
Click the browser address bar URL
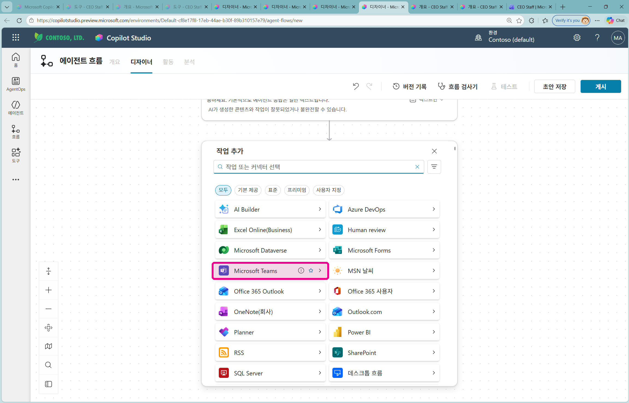point(169,20)
